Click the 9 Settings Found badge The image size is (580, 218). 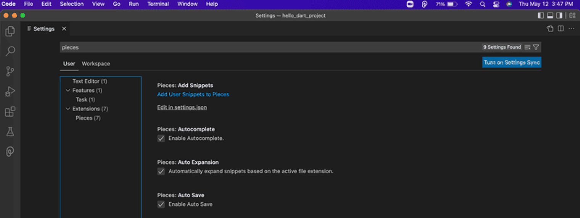tap(502, 47)
